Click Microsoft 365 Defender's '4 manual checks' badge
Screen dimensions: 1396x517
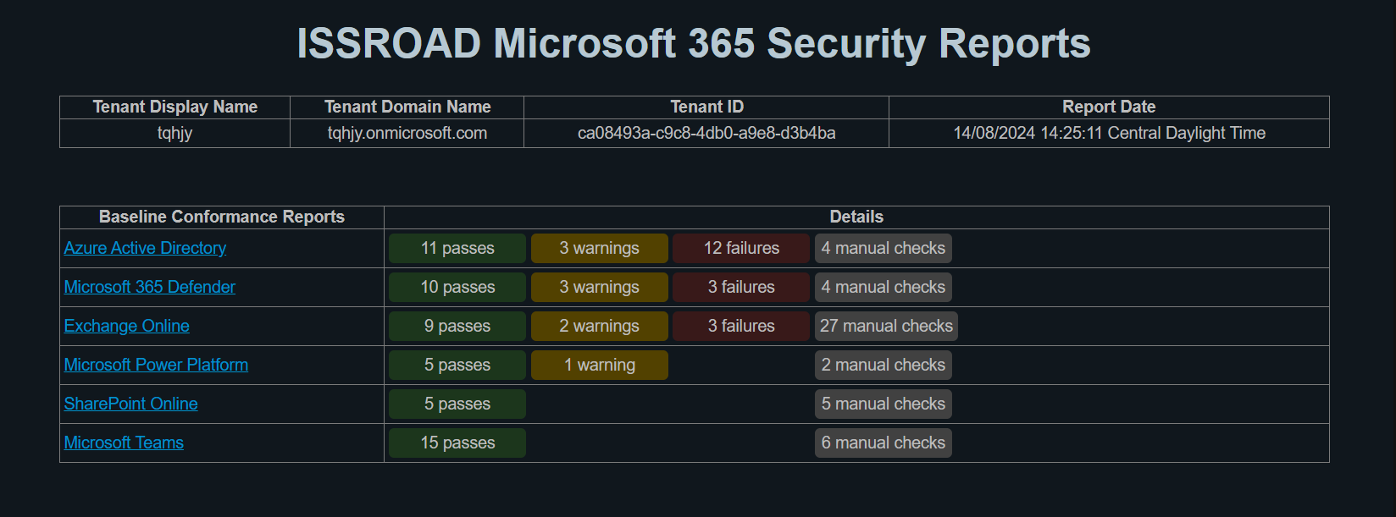(884, 287)
